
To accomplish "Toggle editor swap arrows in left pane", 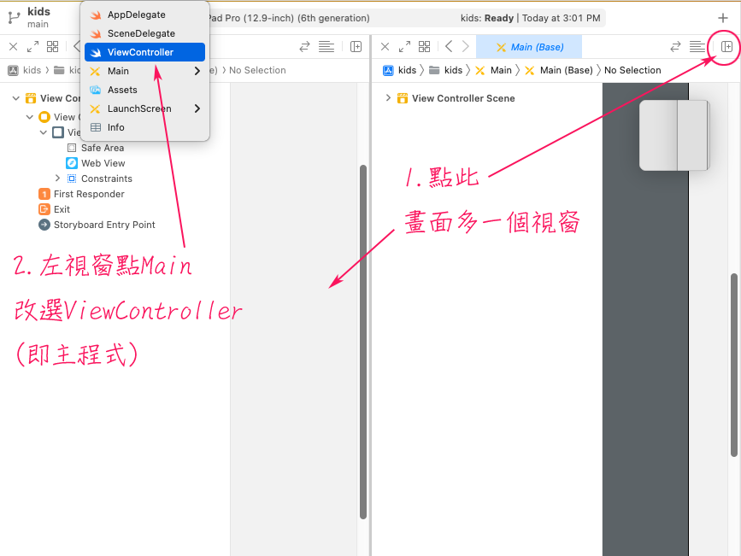I will (305, 46).
